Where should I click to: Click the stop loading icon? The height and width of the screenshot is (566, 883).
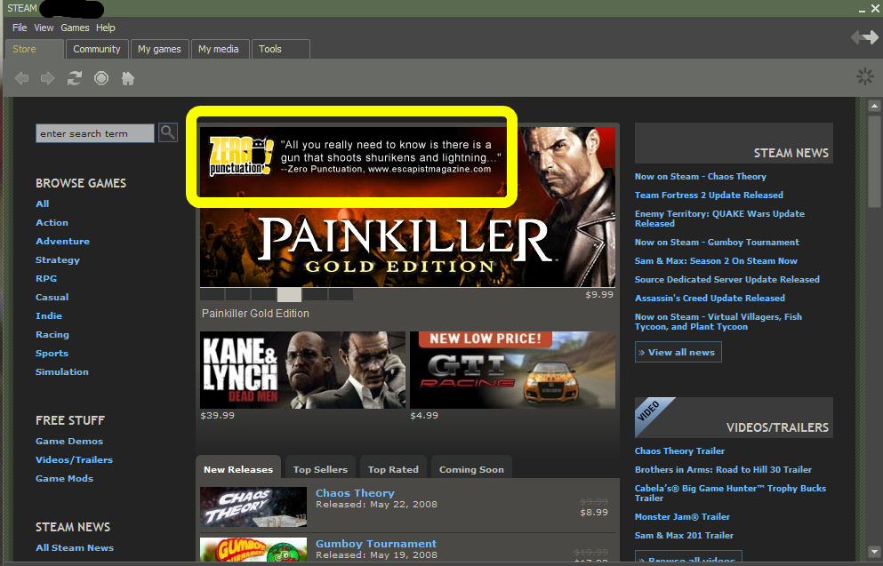coord(101,78)
